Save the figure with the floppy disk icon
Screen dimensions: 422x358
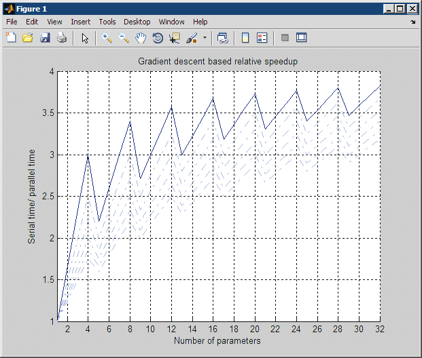point(45,38)
